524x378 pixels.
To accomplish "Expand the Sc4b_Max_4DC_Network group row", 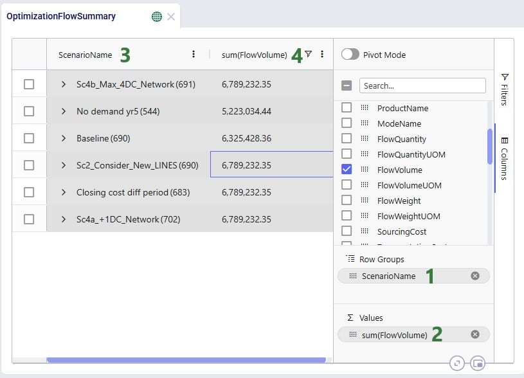I will [64, 84].
